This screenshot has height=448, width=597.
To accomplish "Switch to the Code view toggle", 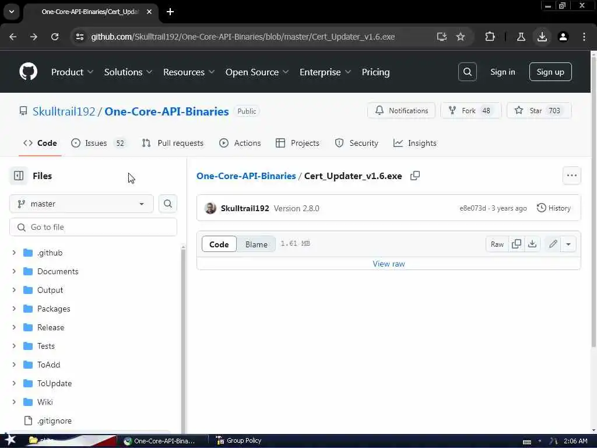I will pos(219,244).
